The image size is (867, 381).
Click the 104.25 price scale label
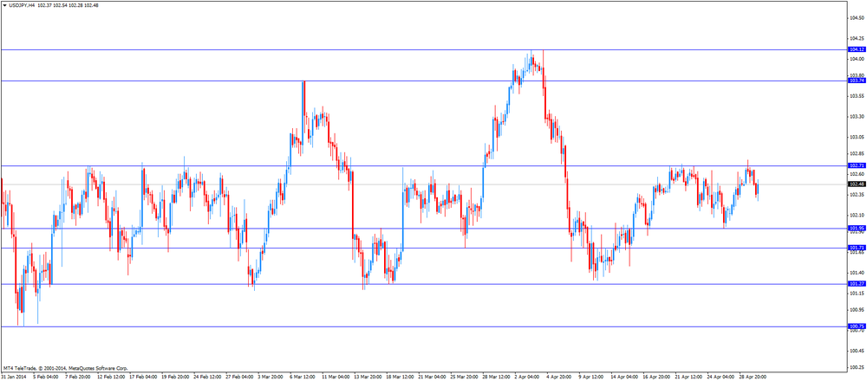tap(857, 39)
